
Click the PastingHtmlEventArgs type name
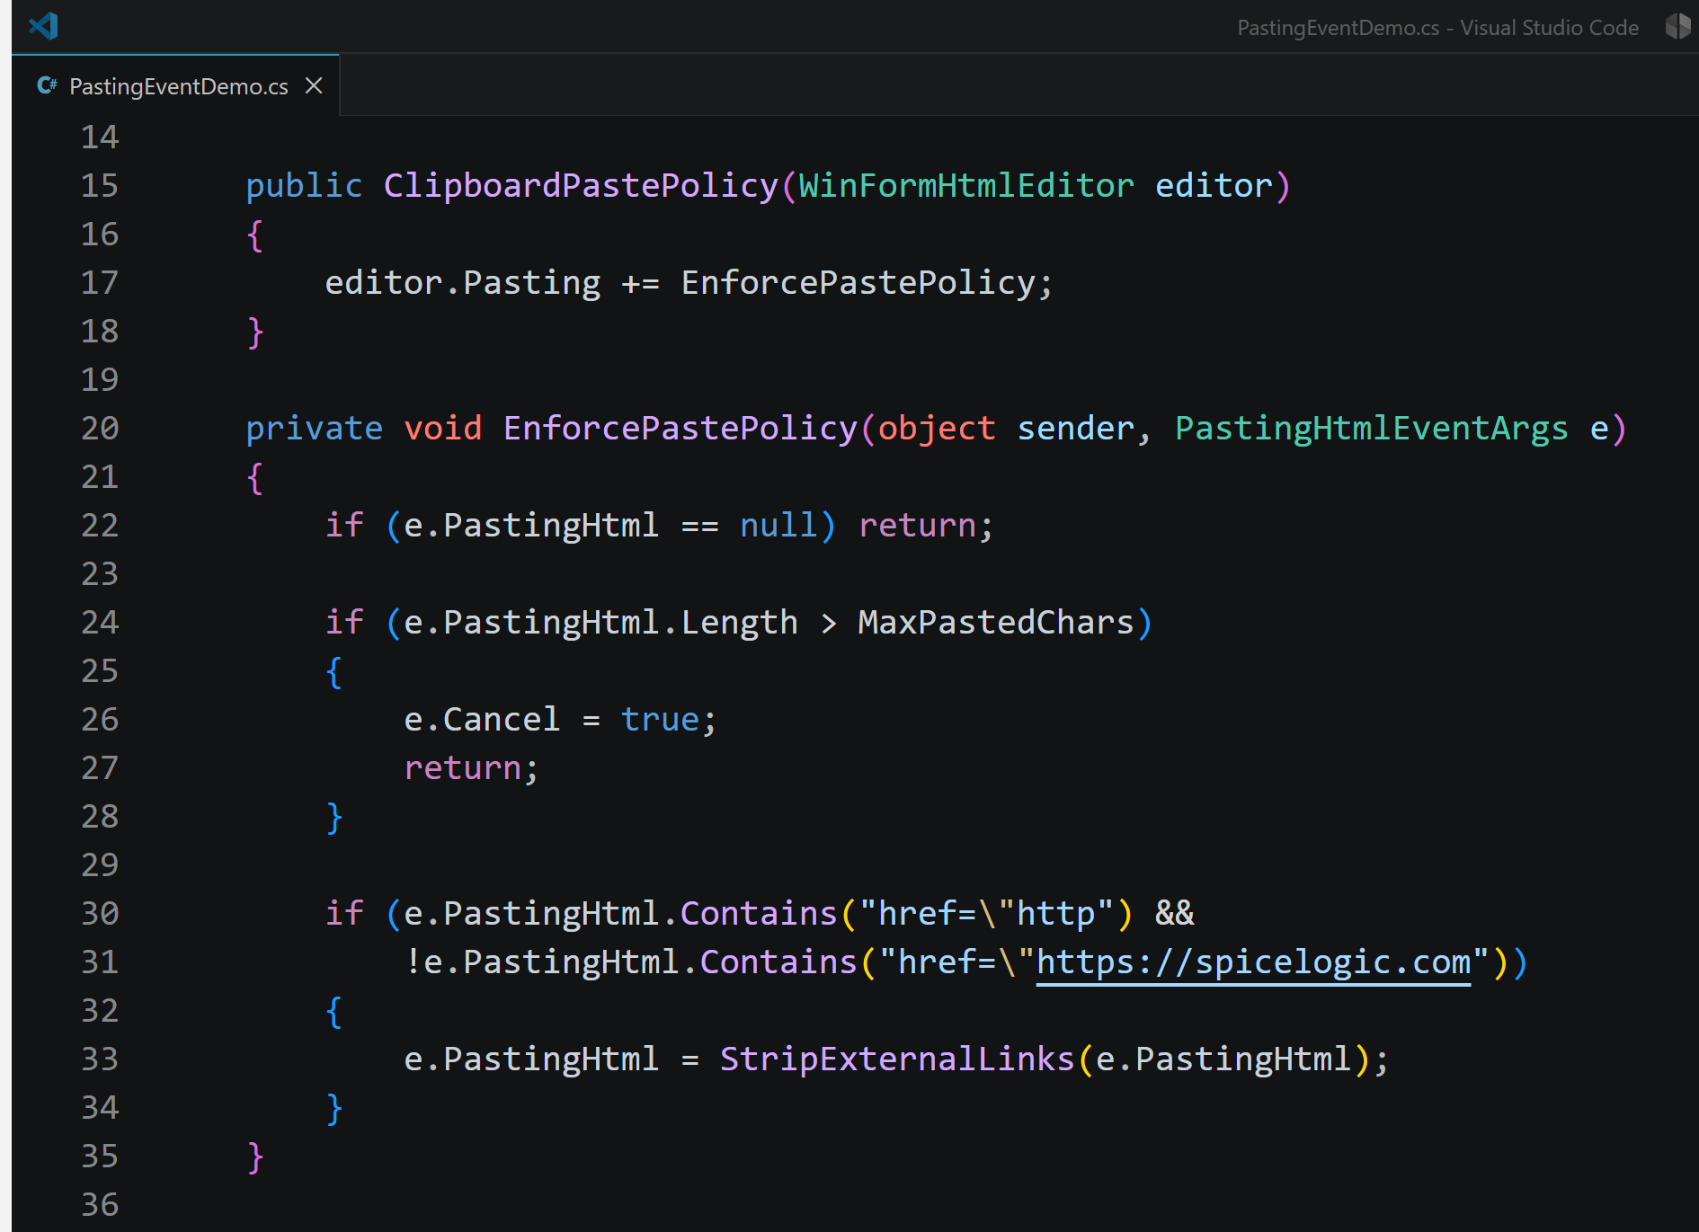1372,428
